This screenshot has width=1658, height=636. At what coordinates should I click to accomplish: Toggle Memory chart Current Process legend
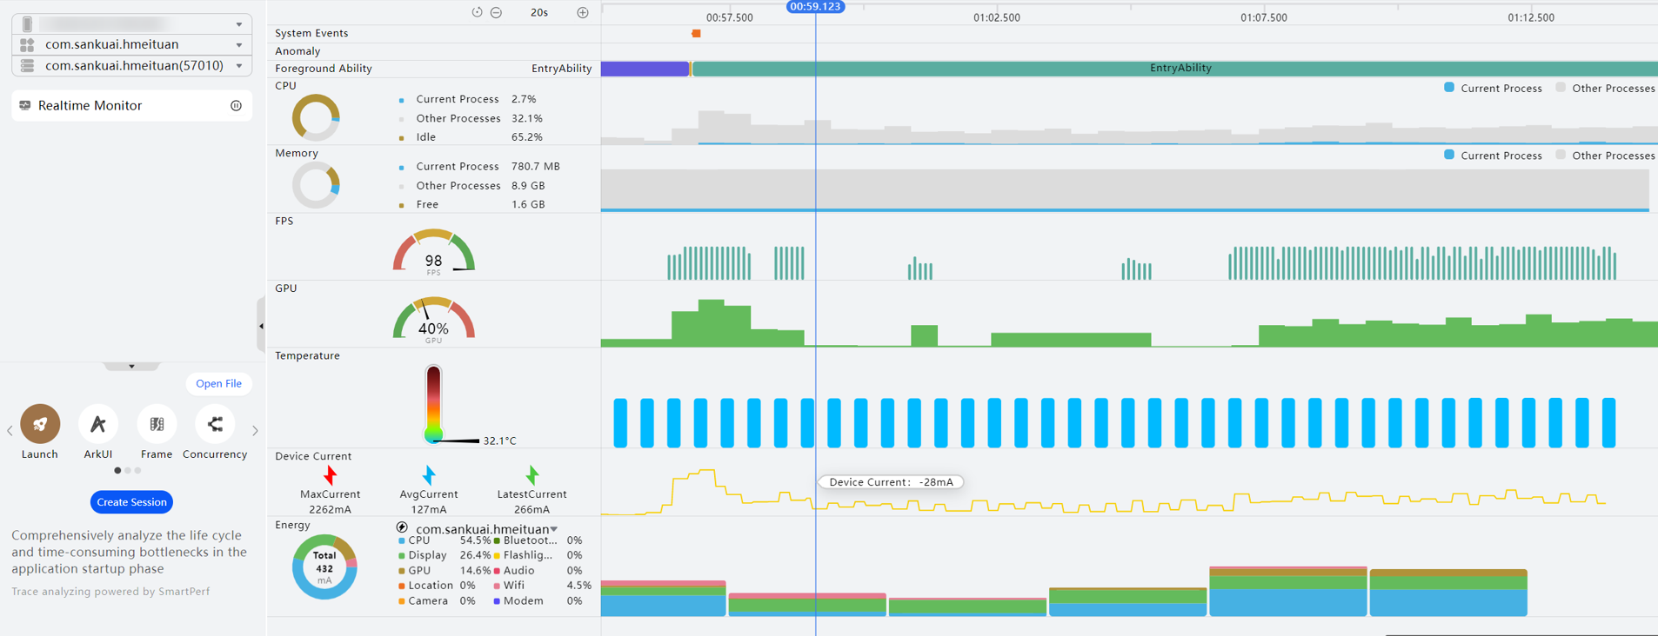coord(1493,156)
